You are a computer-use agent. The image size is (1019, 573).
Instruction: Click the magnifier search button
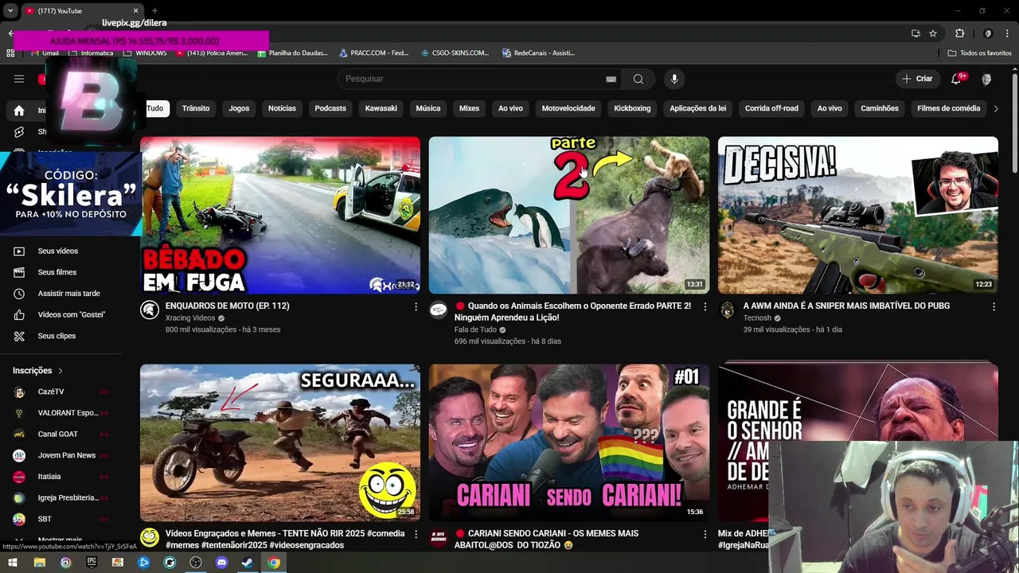[x=638, y=79]
